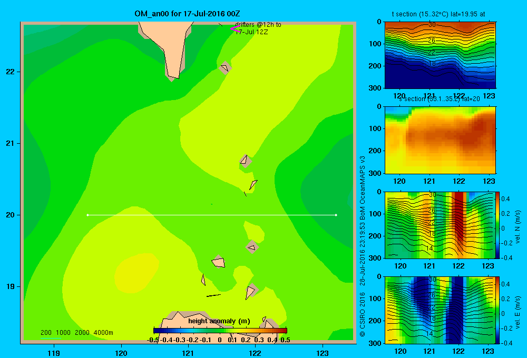Screen dimensions: 527x358
Task: Click the right diamond endpoint of white section line
Action: click(x=336, y=215)
